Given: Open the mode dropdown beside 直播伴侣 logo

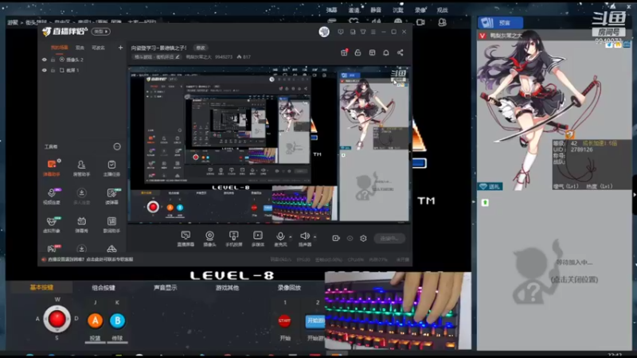Looking at the screenshot, I should 101,32.
